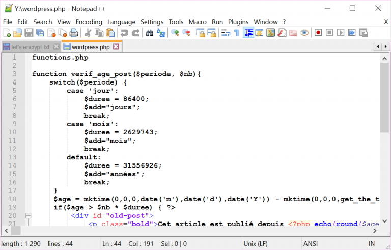Collapse the fold marker at line 20
The width and height of the screenshot is (391, 250).
[x=28, y=215]
